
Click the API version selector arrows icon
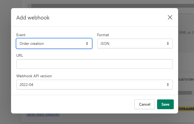pos(168,85)
